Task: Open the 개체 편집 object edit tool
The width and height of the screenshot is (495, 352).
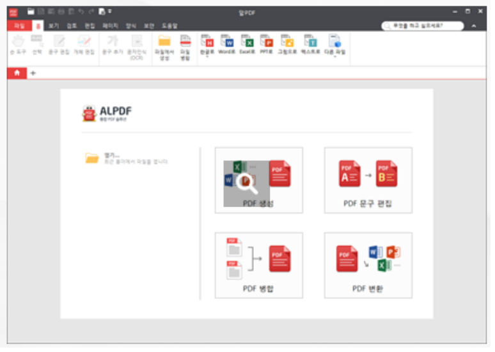Action: pyautogui.click(x=84, y=45)
